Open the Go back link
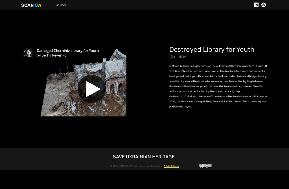This screenshot has height=189, width=289. [61, 5]
